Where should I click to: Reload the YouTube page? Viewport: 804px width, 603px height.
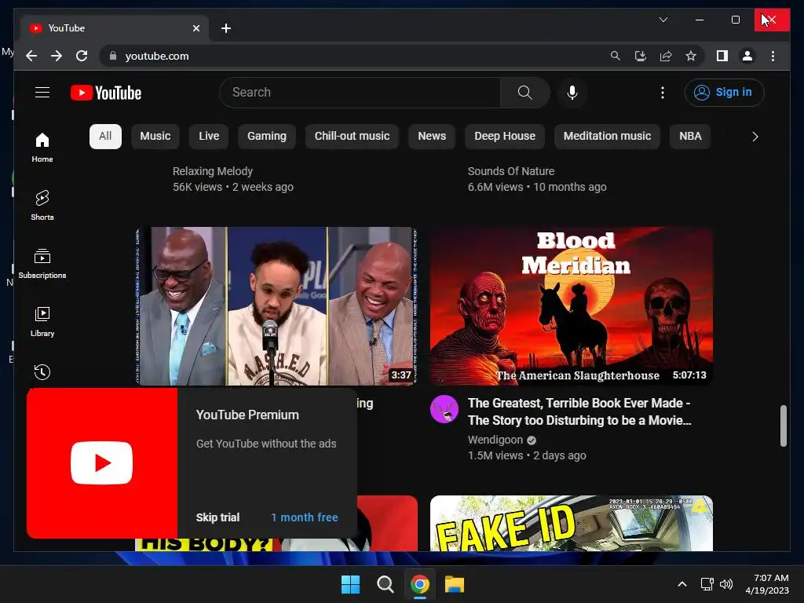(x=82, y=56)
